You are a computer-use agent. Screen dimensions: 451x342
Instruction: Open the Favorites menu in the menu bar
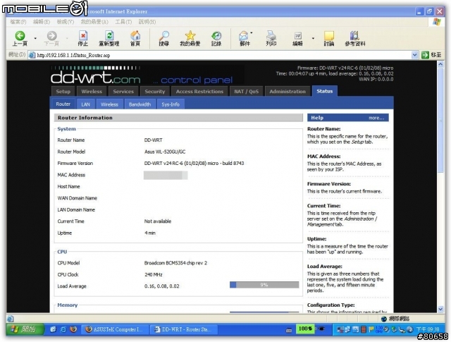[94, 22]
